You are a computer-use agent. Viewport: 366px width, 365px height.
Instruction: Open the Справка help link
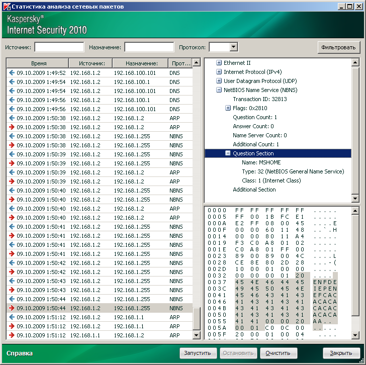point(20,353)
